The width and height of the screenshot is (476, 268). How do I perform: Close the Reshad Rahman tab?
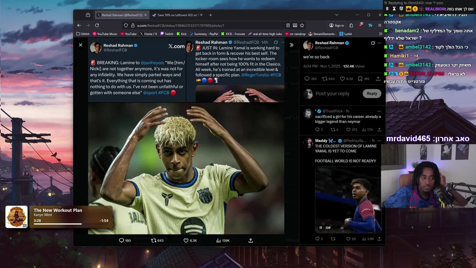point(145,15)
